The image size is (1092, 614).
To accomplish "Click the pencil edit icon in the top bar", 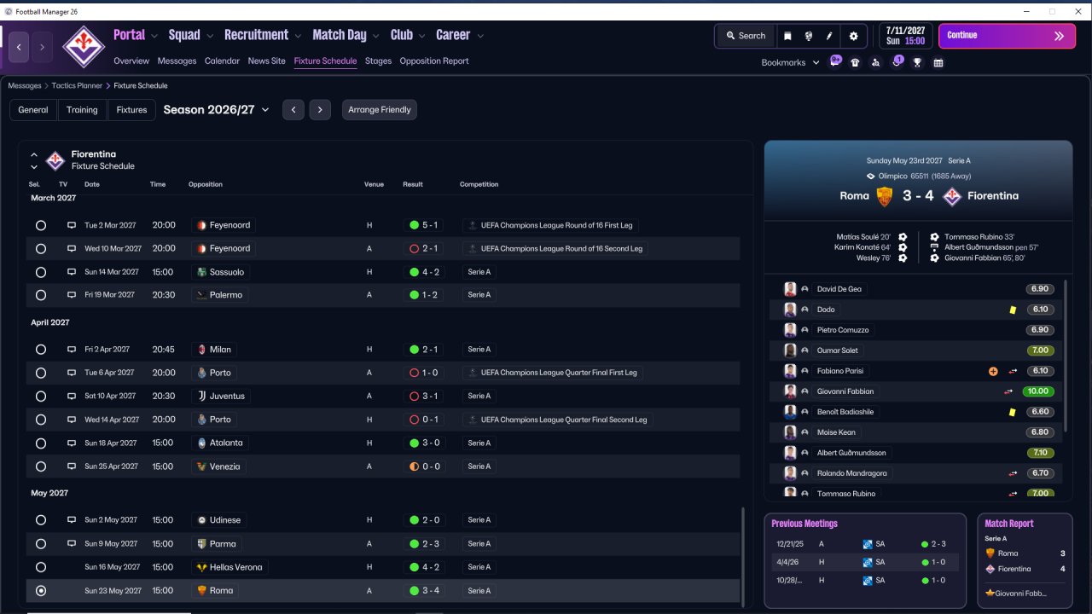I will click(x=829, y=36).
